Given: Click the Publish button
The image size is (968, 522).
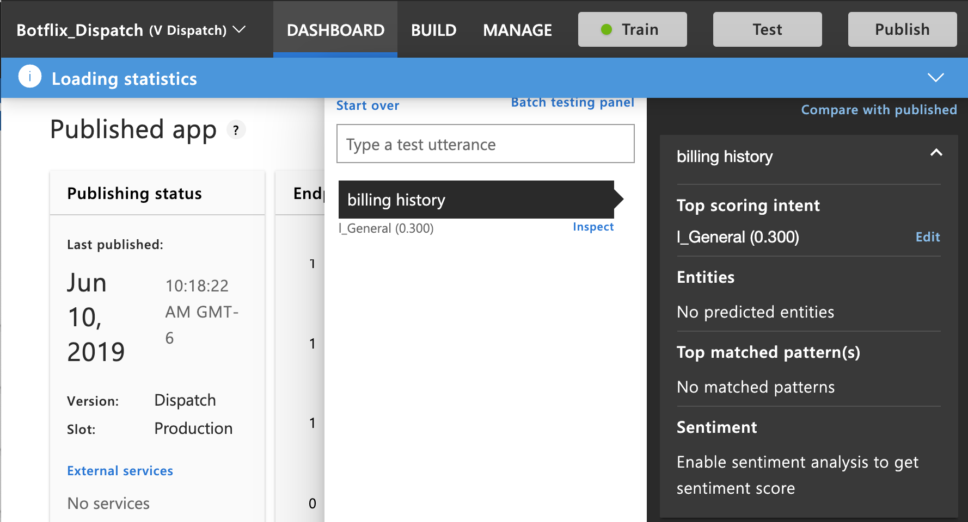Looking at the screenshot, I should tap(902, 29).
